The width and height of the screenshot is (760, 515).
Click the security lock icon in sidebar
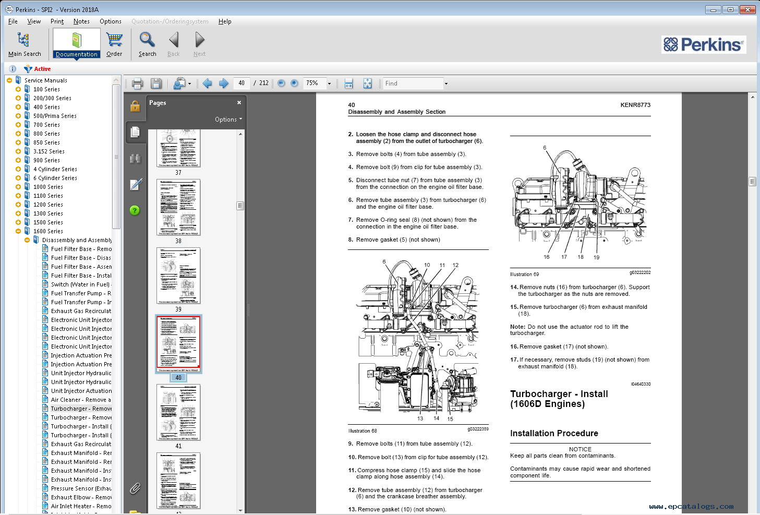click(135, 106)
